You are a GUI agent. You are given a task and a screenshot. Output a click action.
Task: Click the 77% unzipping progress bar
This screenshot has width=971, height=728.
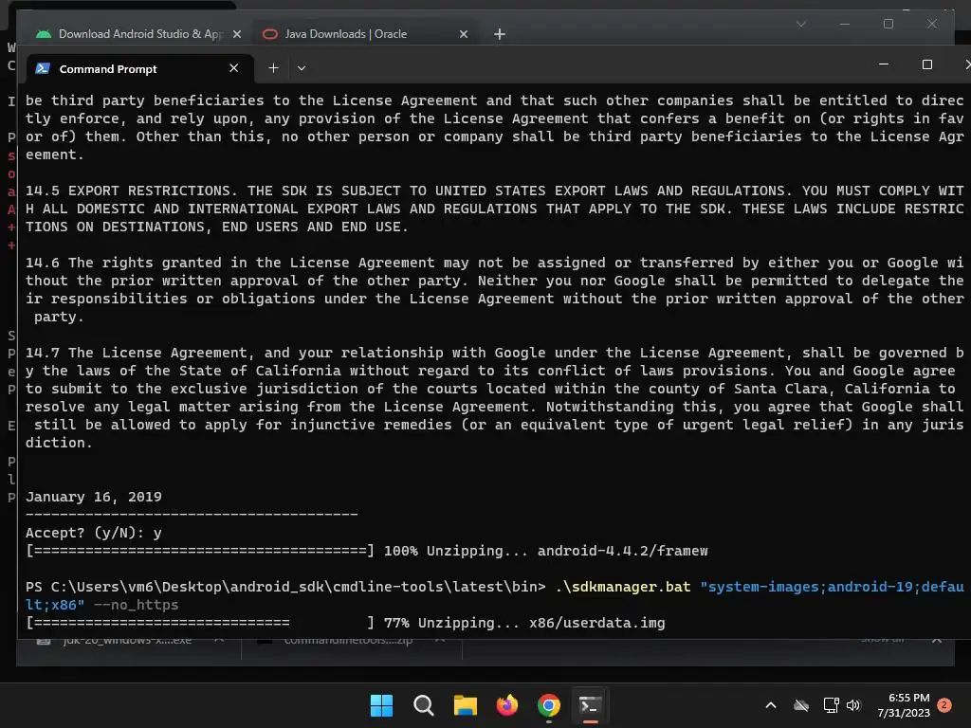[x=200, y=623]
